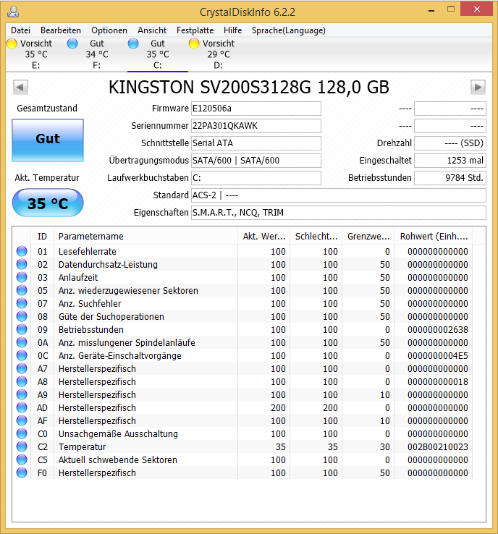Click the Übertragungsmodus field SATA/600
Screen dimensions: 498x534
pos(256,161)
